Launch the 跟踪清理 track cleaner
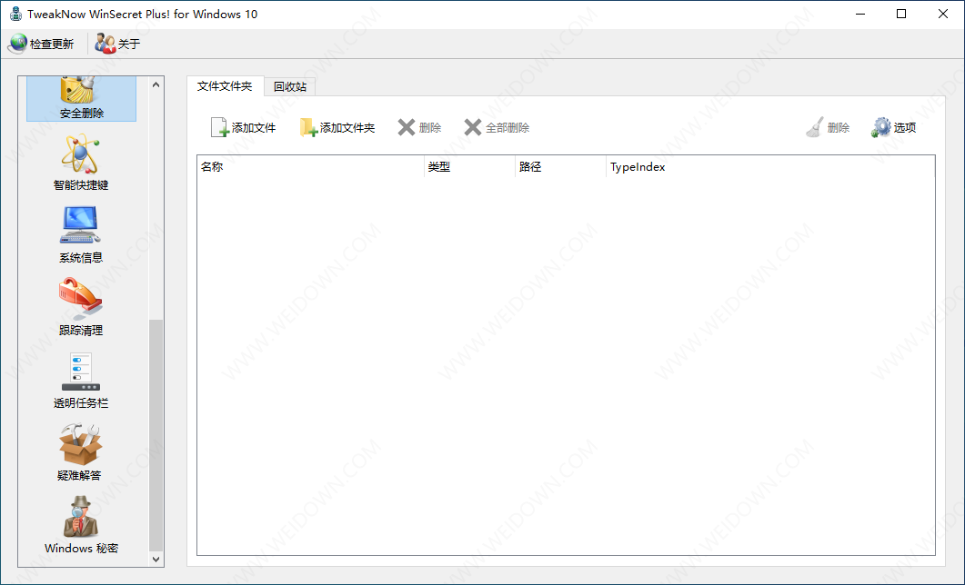 click(x=81, y=307)
